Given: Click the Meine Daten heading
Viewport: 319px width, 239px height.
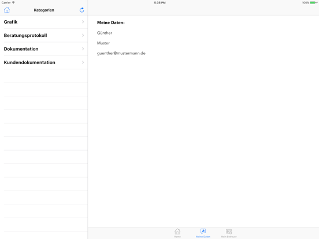Looking at the screenshot, I should click(x=111, y=23).
